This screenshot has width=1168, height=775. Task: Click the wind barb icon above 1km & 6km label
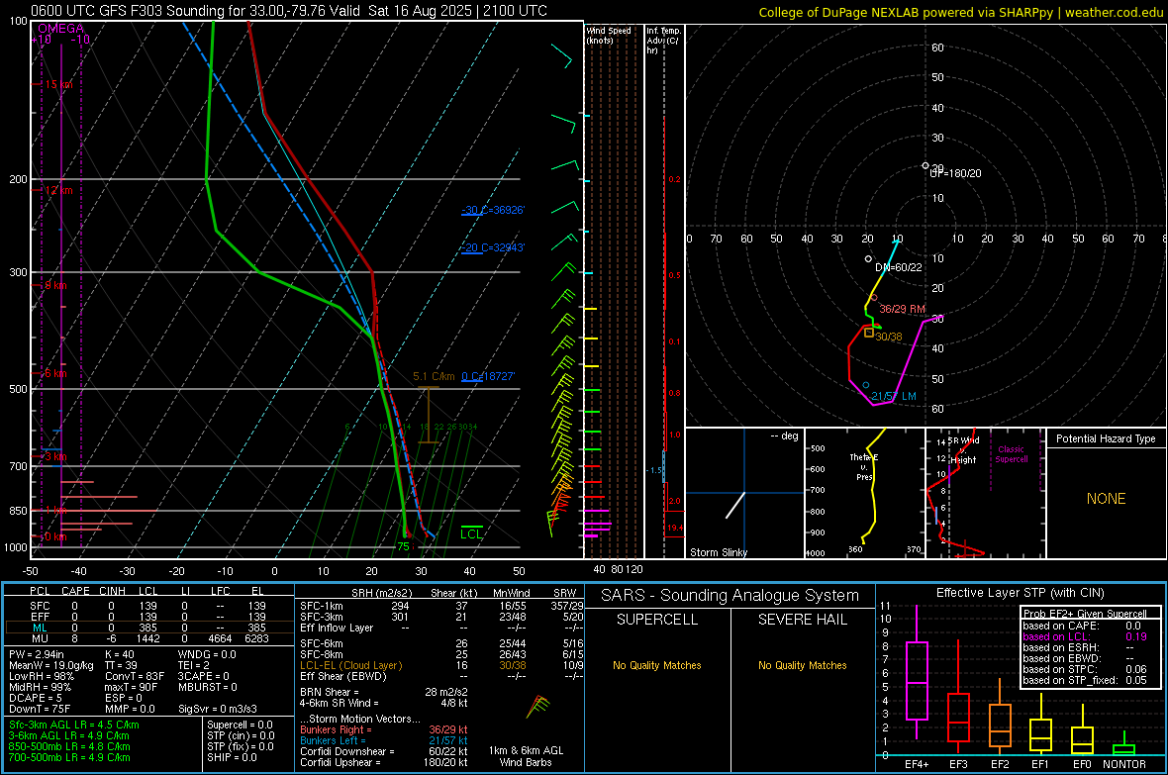click(537, 707)
